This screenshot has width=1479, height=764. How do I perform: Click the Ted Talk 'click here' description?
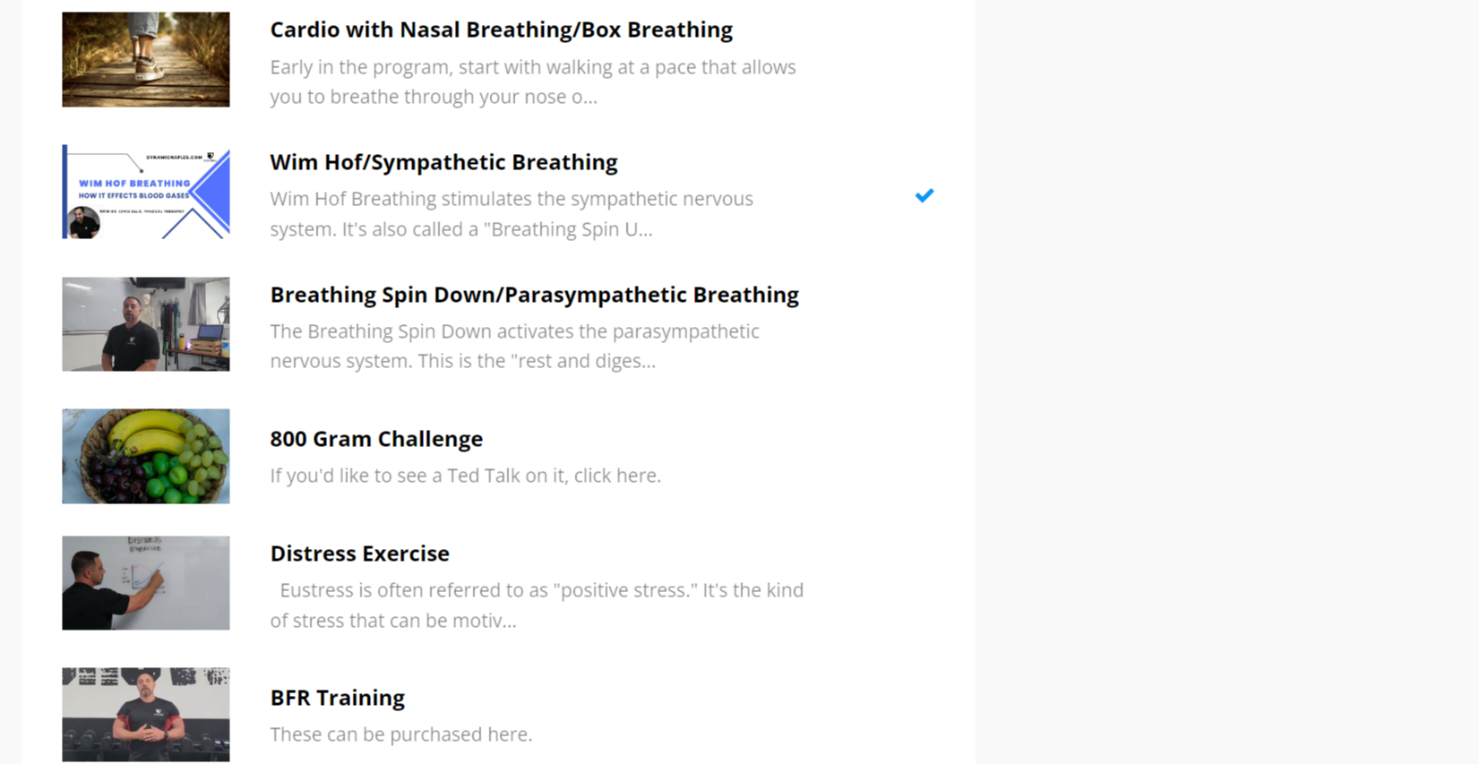click(465, 476)
